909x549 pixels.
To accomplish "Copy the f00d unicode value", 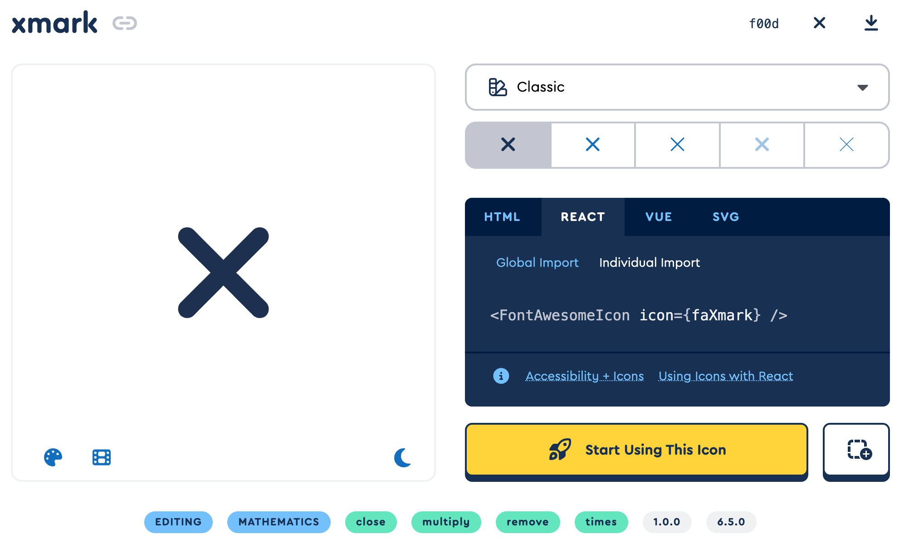I will pyautogui.click(x=764, y=24).
